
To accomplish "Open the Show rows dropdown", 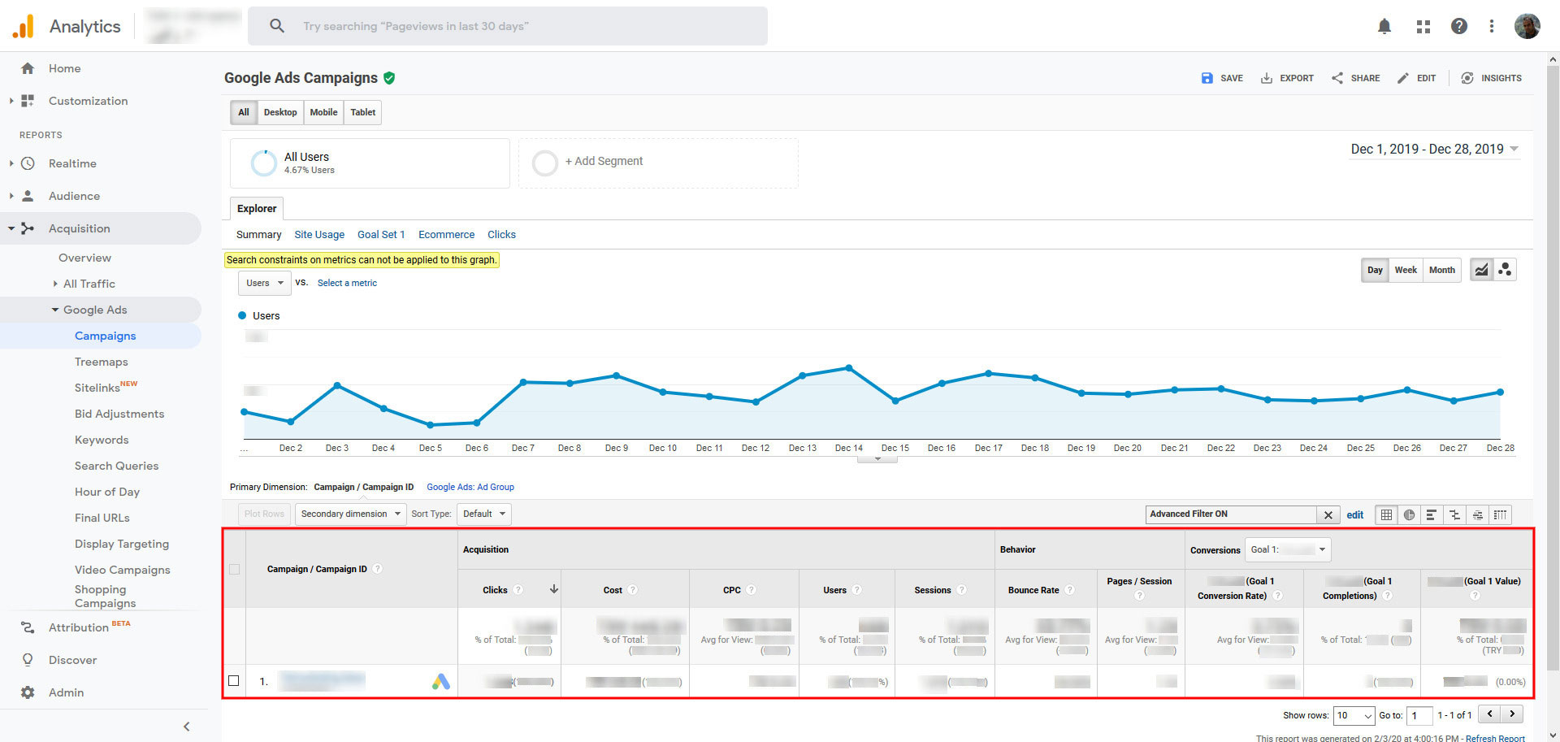I will (1354, 715).
